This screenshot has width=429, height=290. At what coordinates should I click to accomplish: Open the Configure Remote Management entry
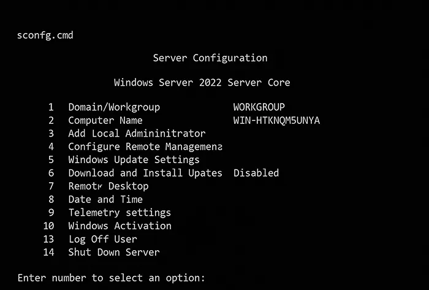145,147
